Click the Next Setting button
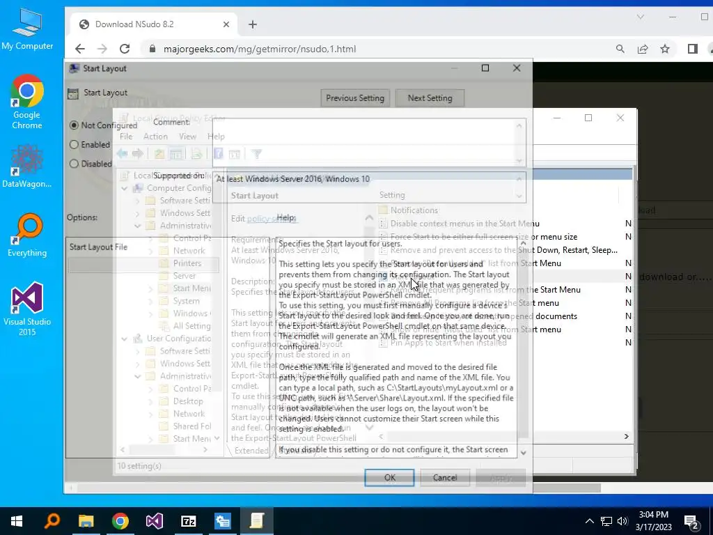 pos(430,98)
